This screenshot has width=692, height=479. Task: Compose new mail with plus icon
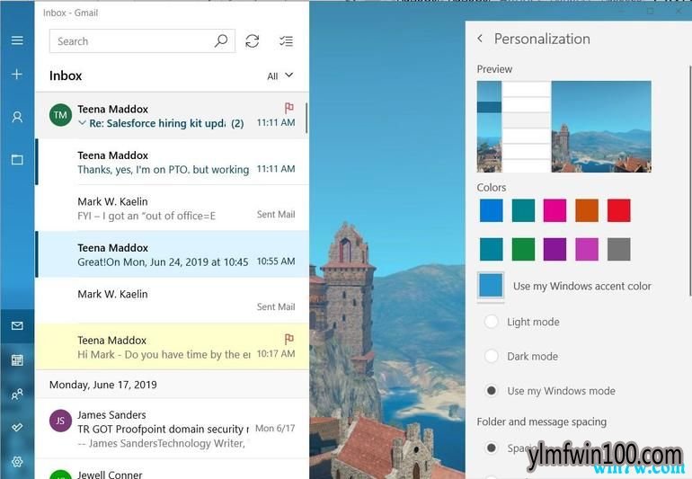[17, 75]
